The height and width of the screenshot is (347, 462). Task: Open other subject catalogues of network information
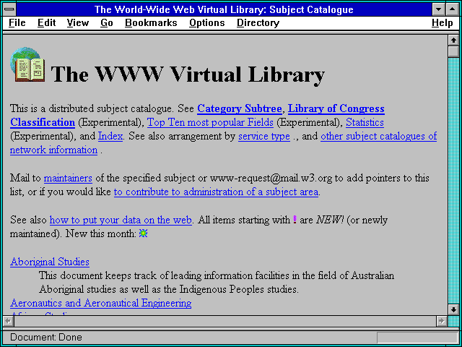(x=378, y=137)
